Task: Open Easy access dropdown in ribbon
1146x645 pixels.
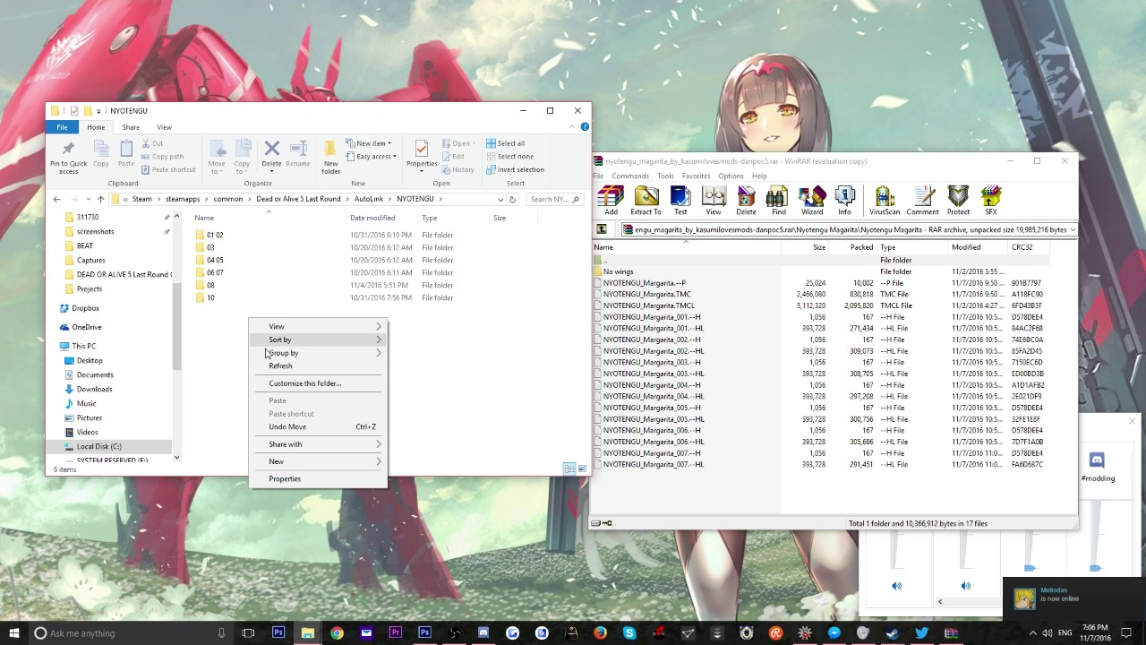Action: [x=371, y=156]
